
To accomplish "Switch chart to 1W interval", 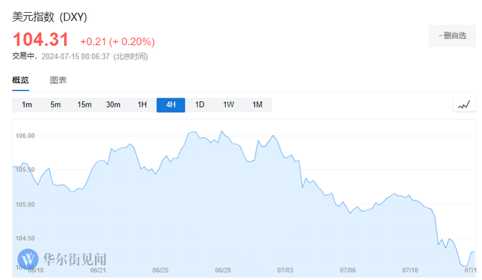I will tap(228, 105).
